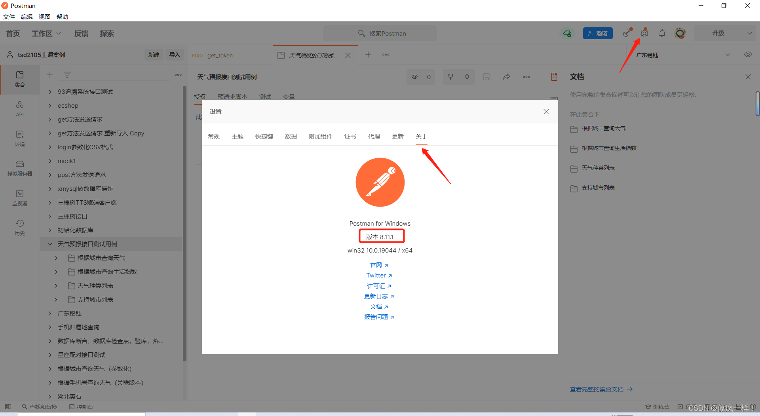Click the 邀请 invite button
Screen dimensions: 760x416
[x=598, y=33]
